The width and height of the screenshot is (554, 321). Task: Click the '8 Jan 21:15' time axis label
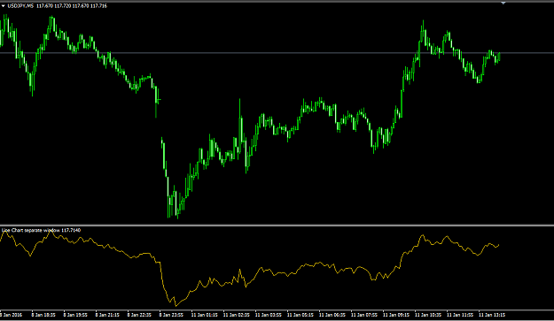107,315
